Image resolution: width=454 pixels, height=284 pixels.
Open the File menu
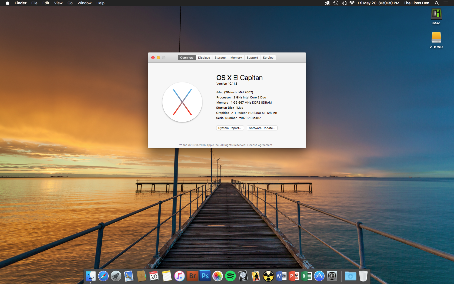(34, 3)
